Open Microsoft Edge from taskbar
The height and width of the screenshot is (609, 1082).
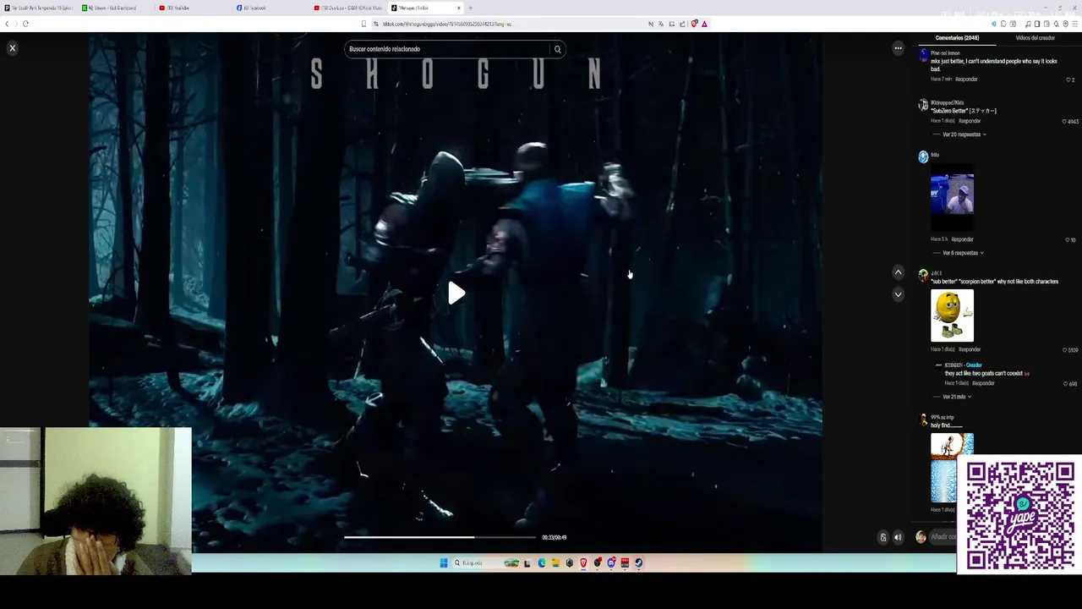point(542,562)
